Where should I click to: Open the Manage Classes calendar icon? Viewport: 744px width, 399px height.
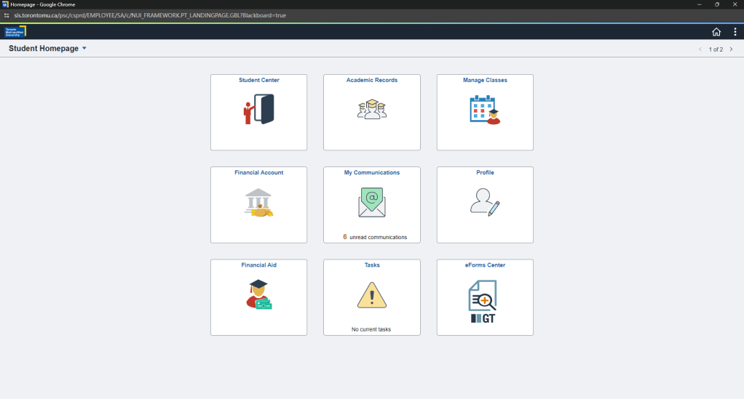tap(485, 109)
